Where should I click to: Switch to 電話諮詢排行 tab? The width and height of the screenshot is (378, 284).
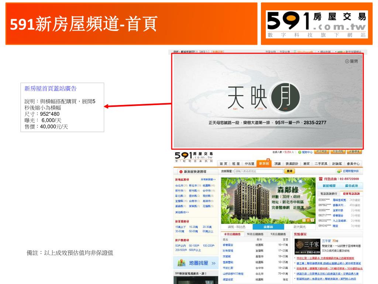[x=328, y=194]
